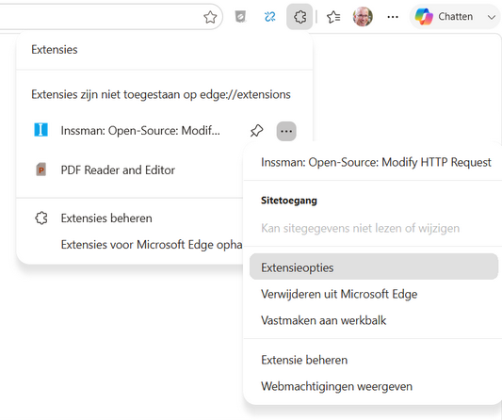
Task: Click more actions dots for Inssman
Action: 286,131
